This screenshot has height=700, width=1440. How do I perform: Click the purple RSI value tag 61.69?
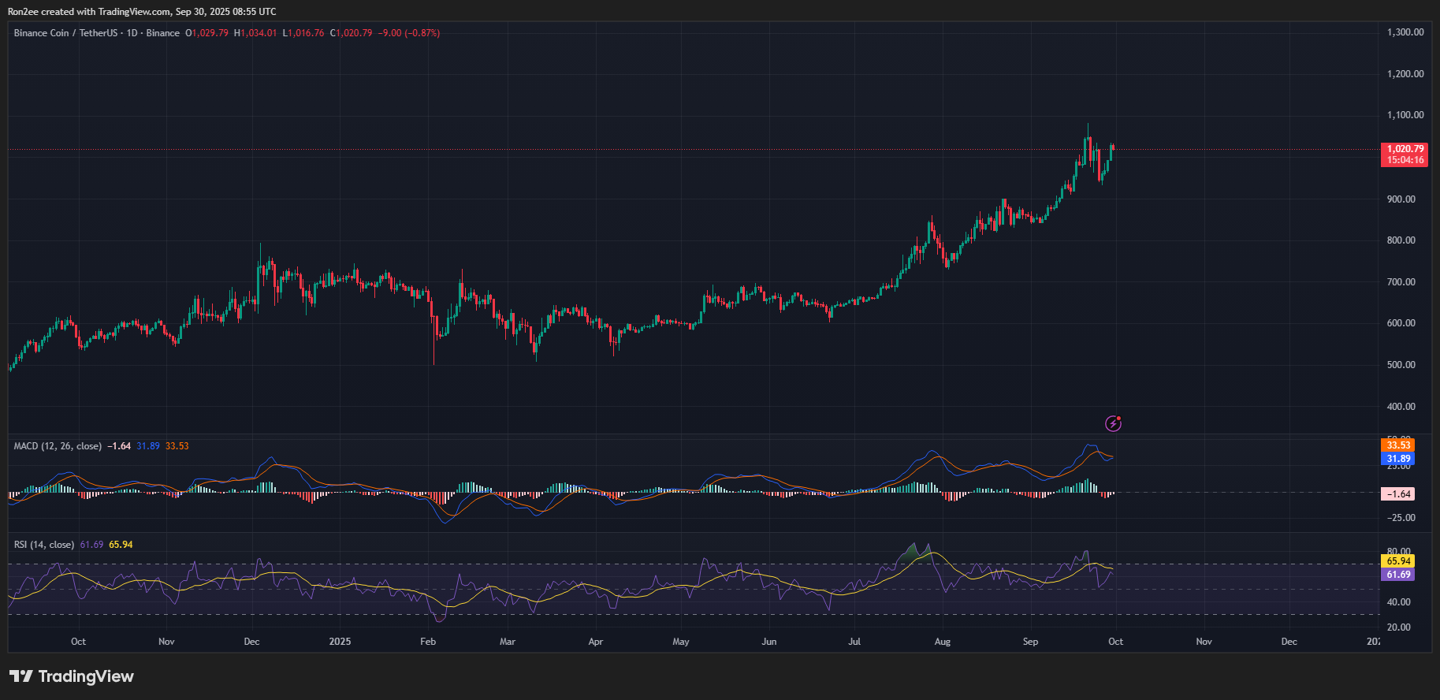(1398, 575)
